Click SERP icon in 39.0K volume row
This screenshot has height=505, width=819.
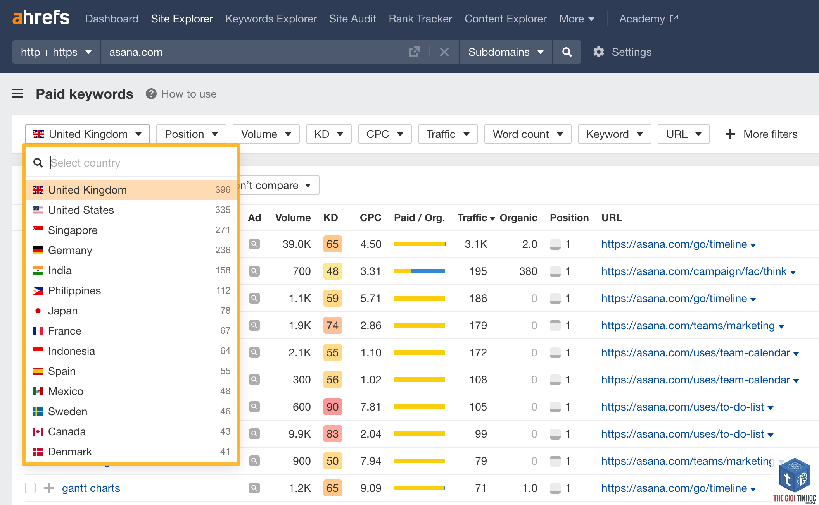coord(254,244)
